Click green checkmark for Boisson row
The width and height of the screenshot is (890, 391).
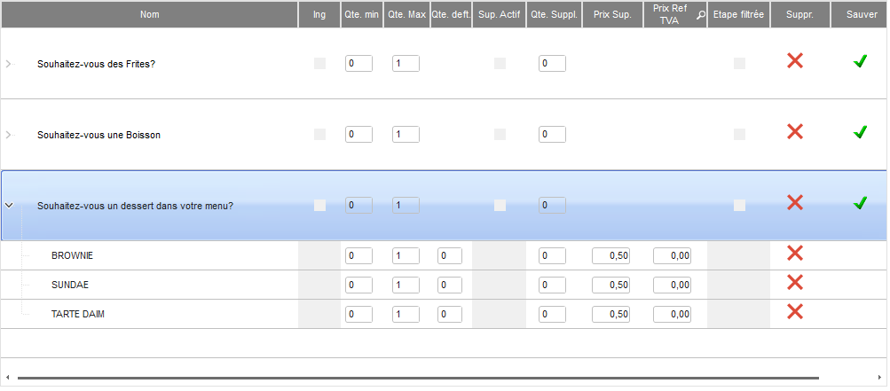click(x=859, y=132)
